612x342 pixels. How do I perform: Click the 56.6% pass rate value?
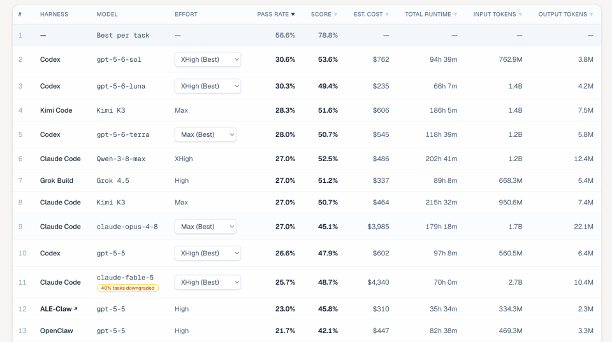pos(285,35)
